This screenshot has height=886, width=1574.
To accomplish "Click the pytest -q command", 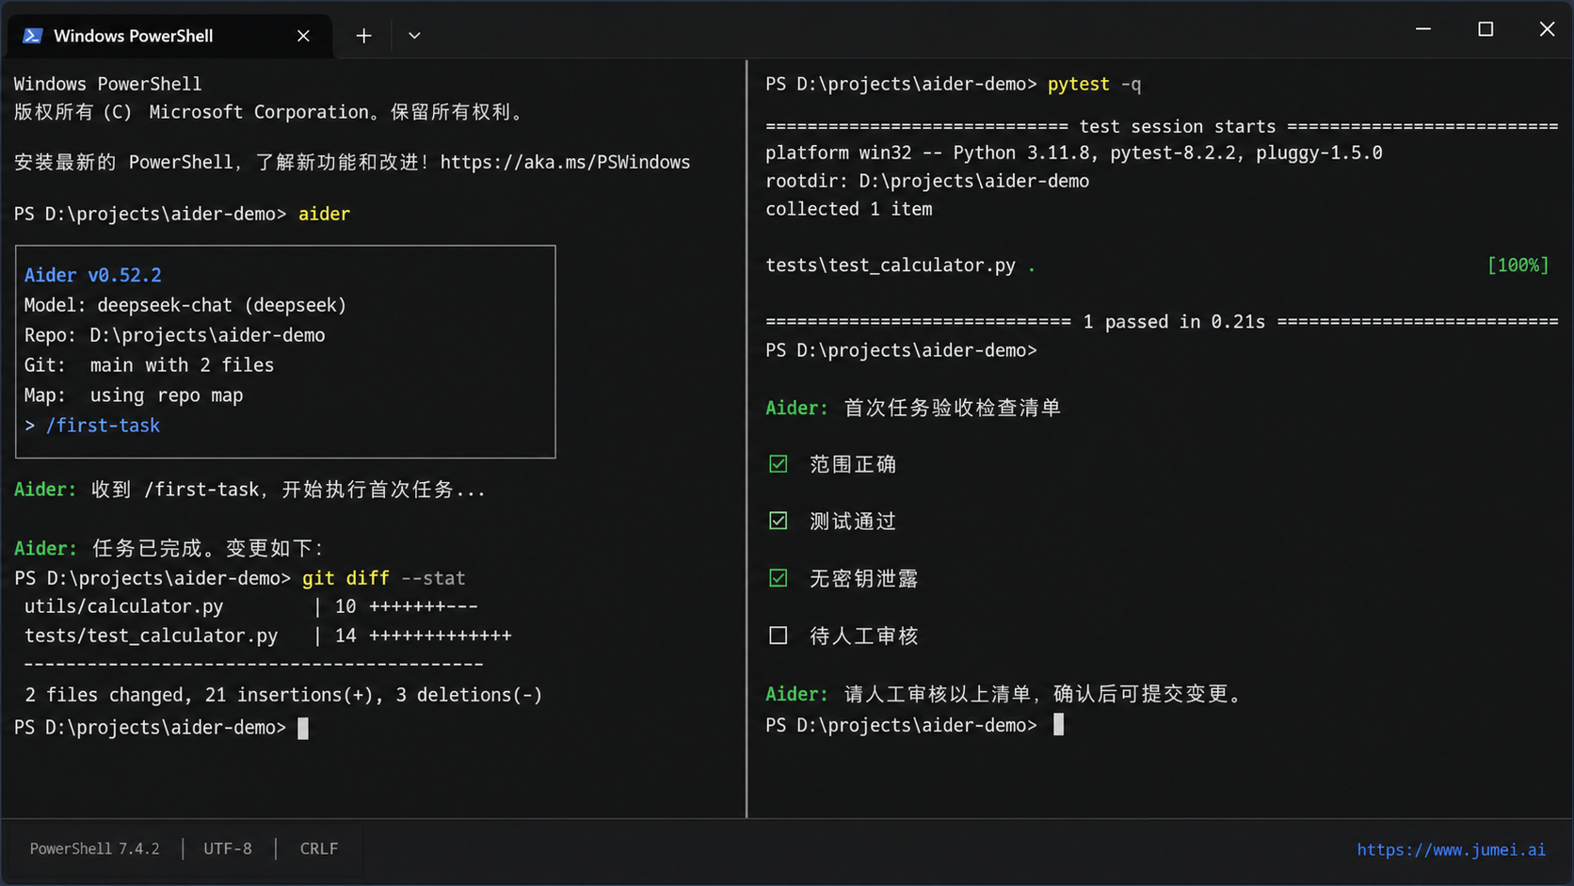I will (1094, 84).
